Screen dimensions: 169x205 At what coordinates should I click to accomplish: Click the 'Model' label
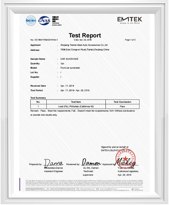click(x=33, y=68)
